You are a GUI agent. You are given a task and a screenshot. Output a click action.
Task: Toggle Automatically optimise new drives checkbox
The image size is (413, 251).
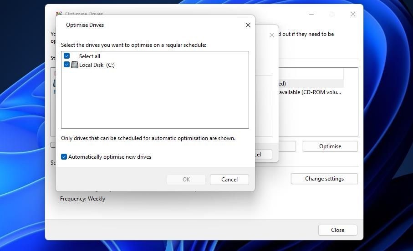[64, 157]
